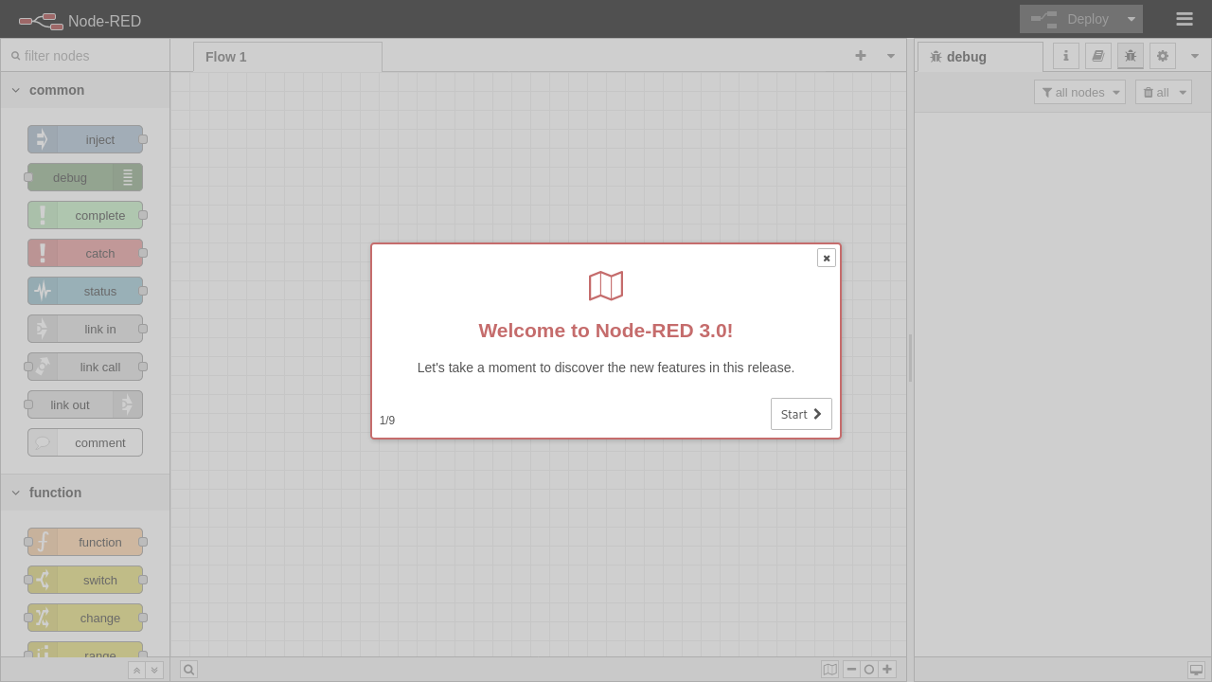Collapse the function palette category
The width and height of the screenshot is (1212, 682).
point(85,493)
